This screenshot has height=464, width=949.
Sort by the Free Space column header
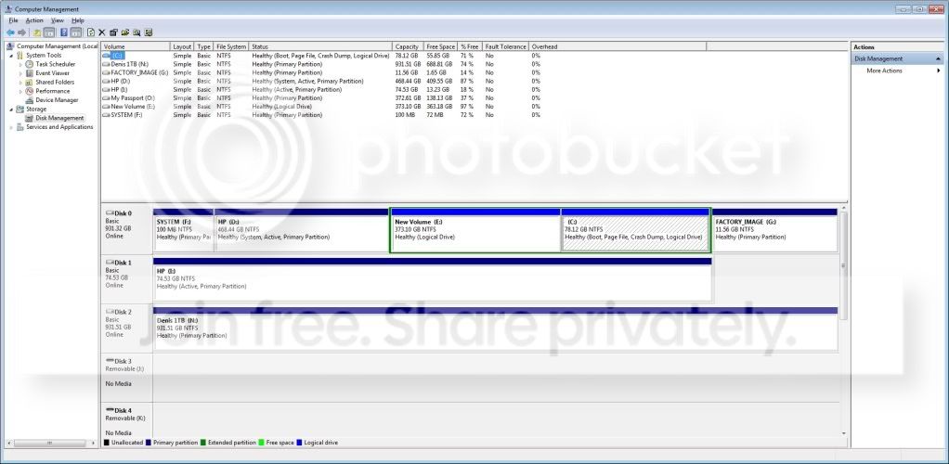pos(440,46)
